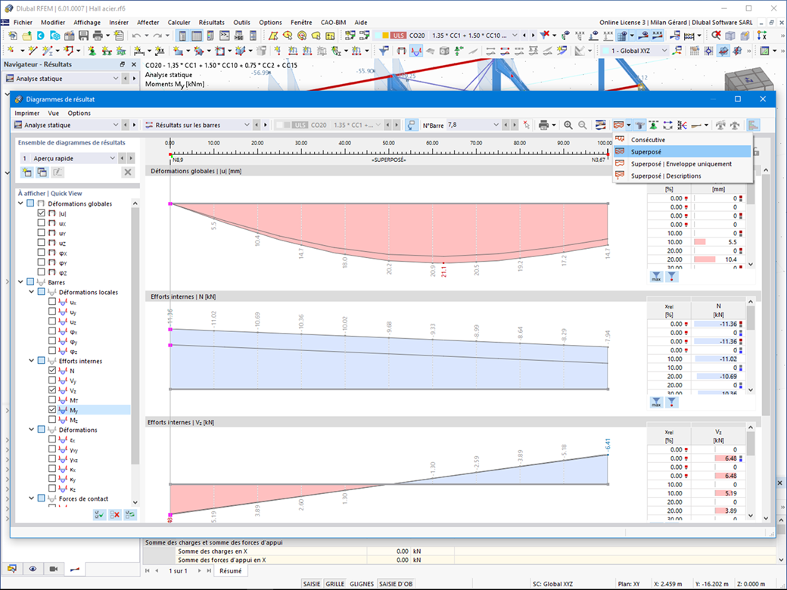Enable the uX global deformation checkbox
The height and width of the screenshot is (590, 787).
41,222
